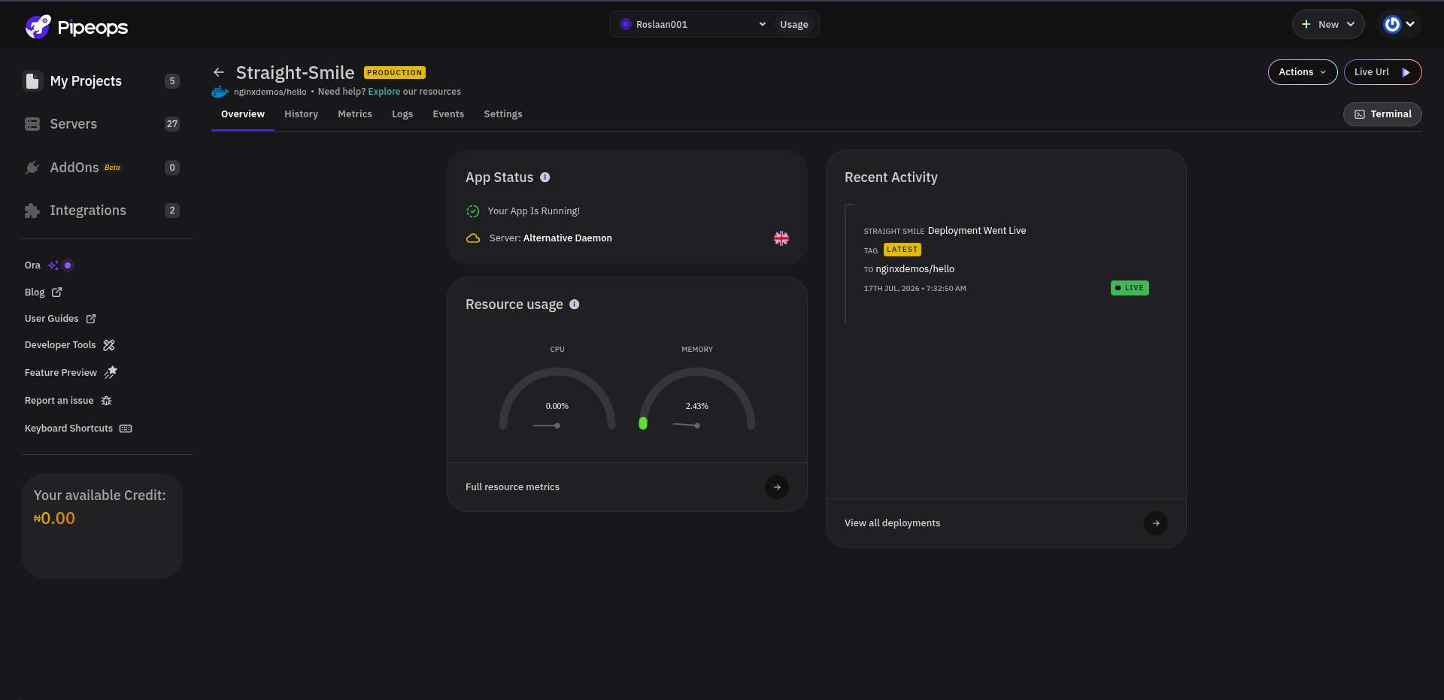Viewport: 1444px width, 700px height.
Task: Click the User Guides external link icon
Action: (91, 319)
